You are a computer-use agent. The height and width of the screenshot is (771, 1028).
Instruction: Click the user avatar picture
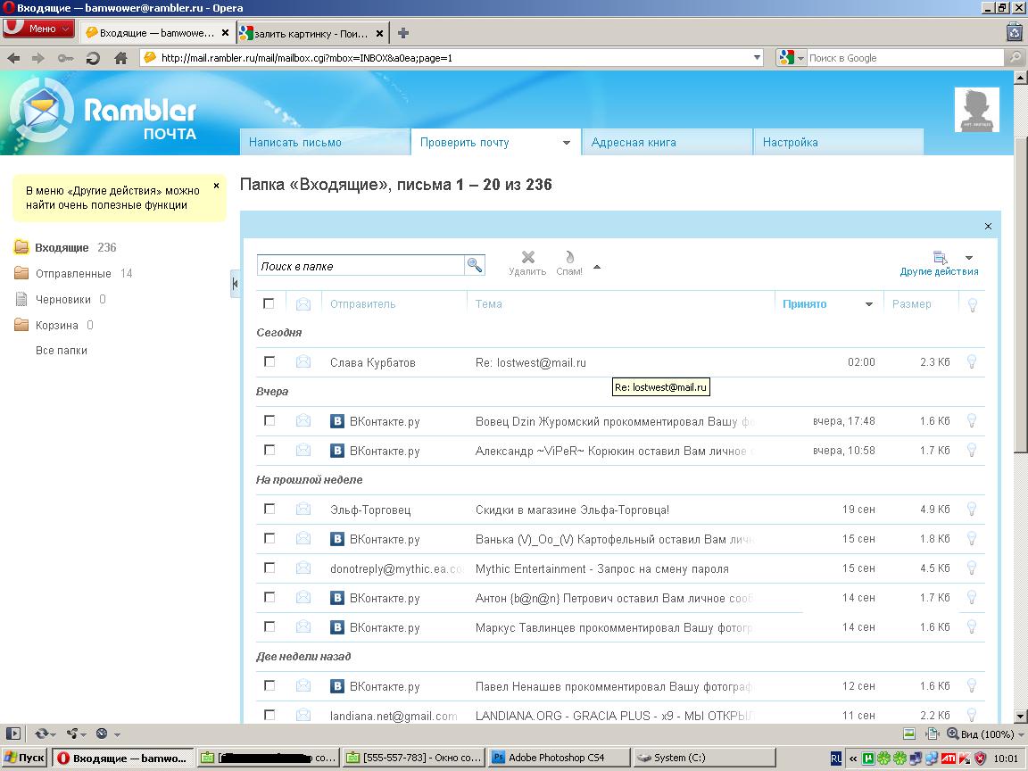pos(976,110)
